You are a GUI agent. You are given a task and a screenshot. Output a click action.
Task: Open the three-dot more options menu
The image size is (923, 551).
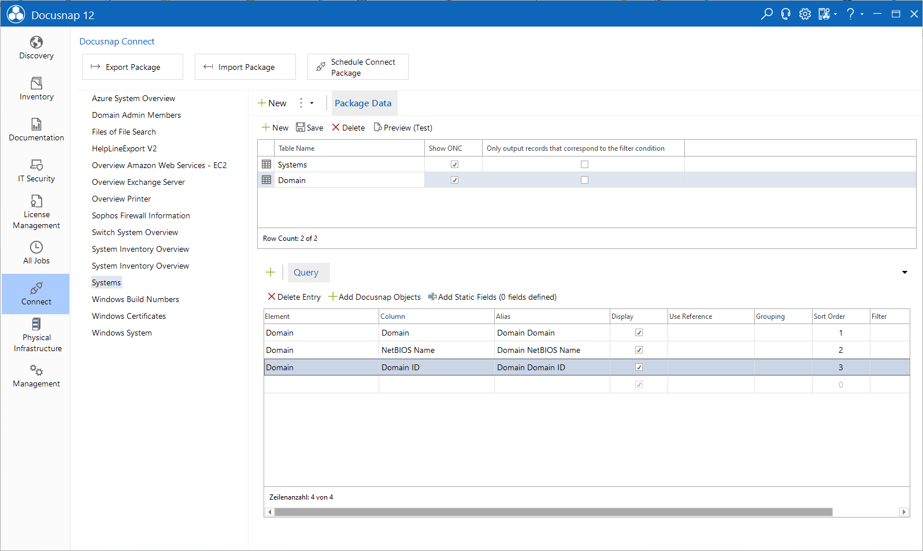[x=301, y=103]
